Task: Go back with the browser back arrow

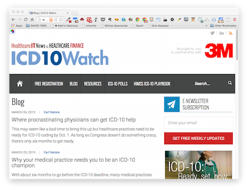Action: [13, 20]
